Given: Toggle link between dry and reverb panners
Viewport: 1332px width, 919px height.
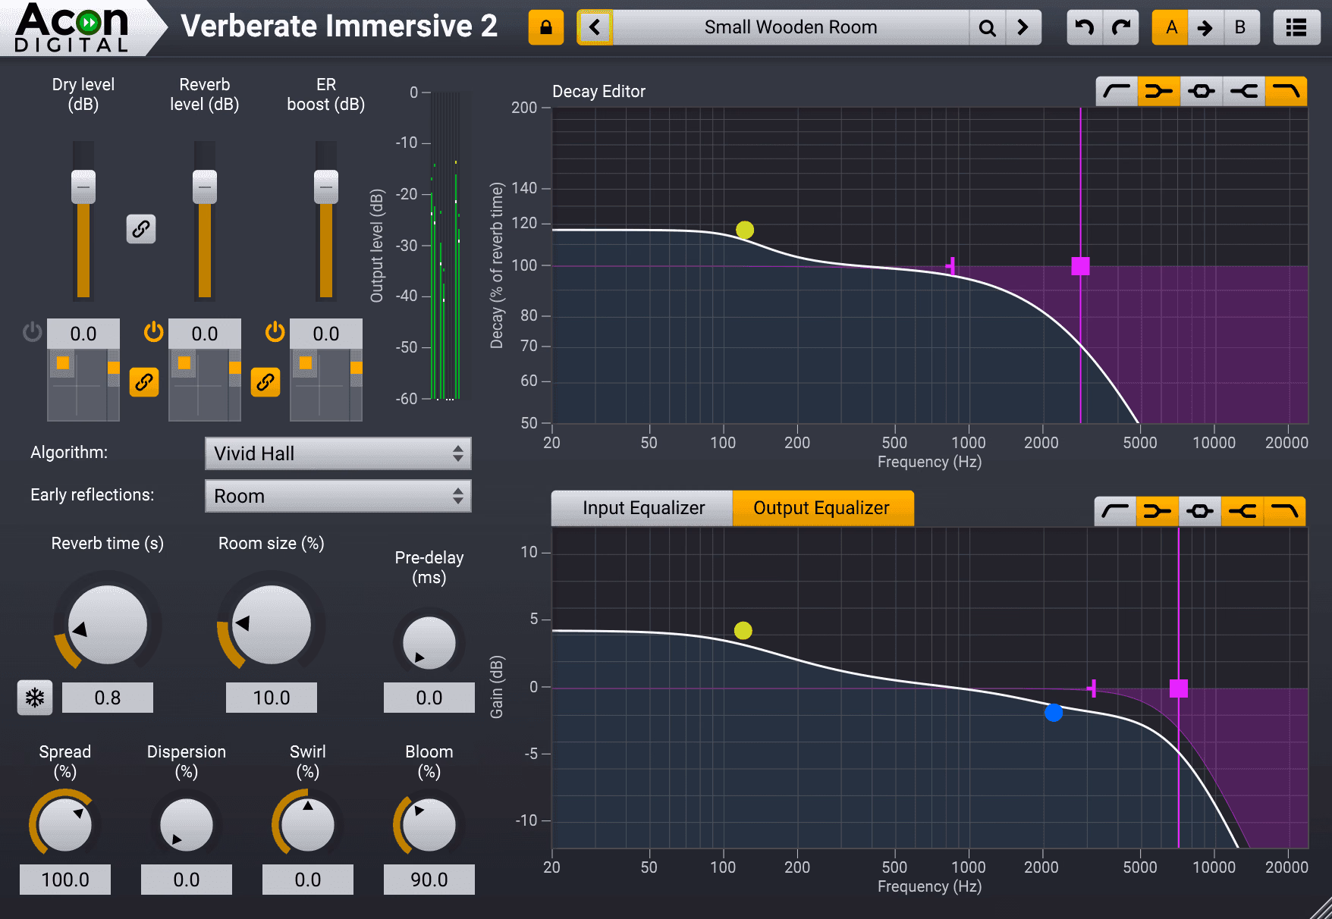Looking at the screenshot, I should coord(144,382).
